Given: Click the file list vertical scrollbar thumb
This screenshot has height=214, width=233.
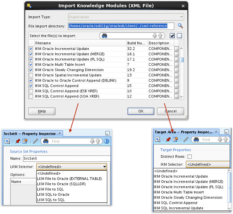Looking at the screenshot, I should (x=181, y=60).
